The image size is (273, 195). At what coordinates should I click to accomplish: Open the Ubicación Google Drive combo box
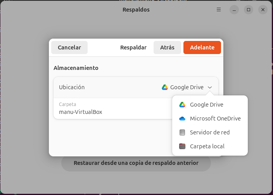click(x=187, y=87)
